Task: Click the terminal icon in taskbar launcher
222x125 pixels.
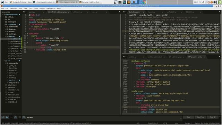Action: click(x=124, y=2)
